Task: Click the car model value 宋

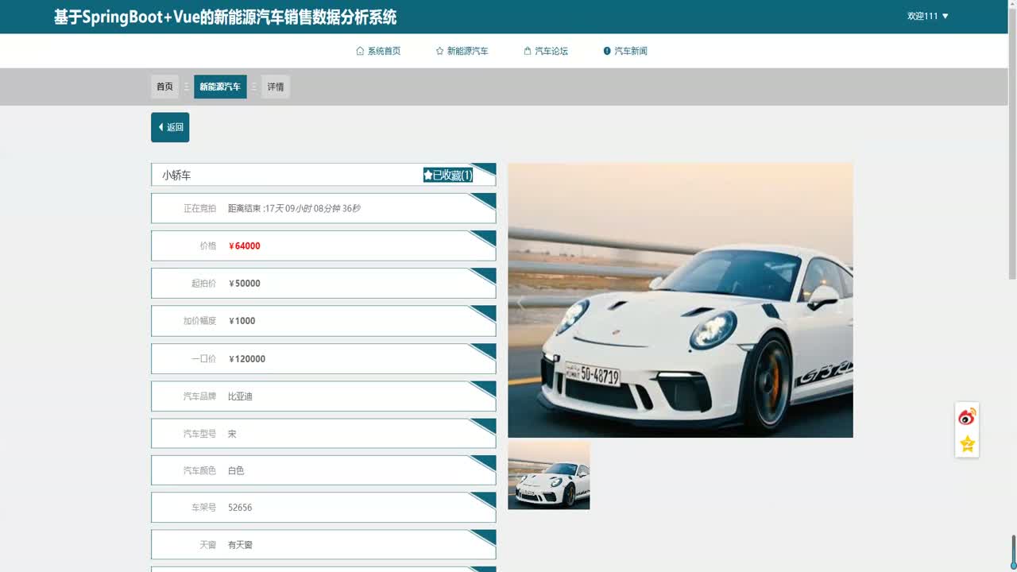Action: (232, 434)
